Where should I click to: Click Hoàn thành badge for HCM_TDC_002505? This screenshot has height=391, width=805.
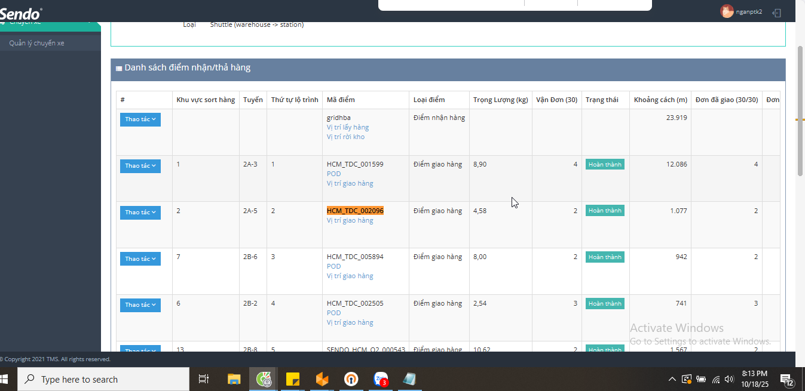[x=605, y=304]
